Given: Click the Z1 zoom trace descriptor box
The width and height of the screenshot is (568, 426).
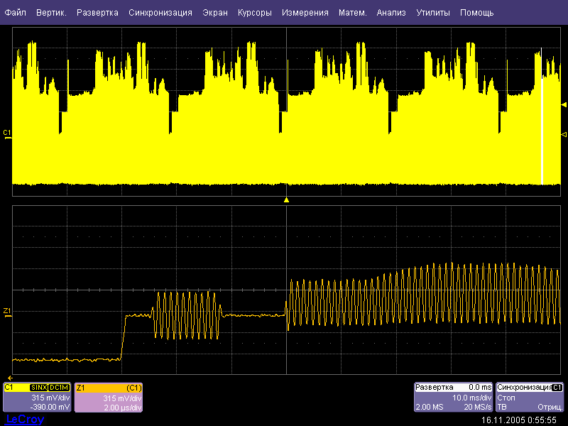Looking at the screenshot, I should tap(109, 398).
